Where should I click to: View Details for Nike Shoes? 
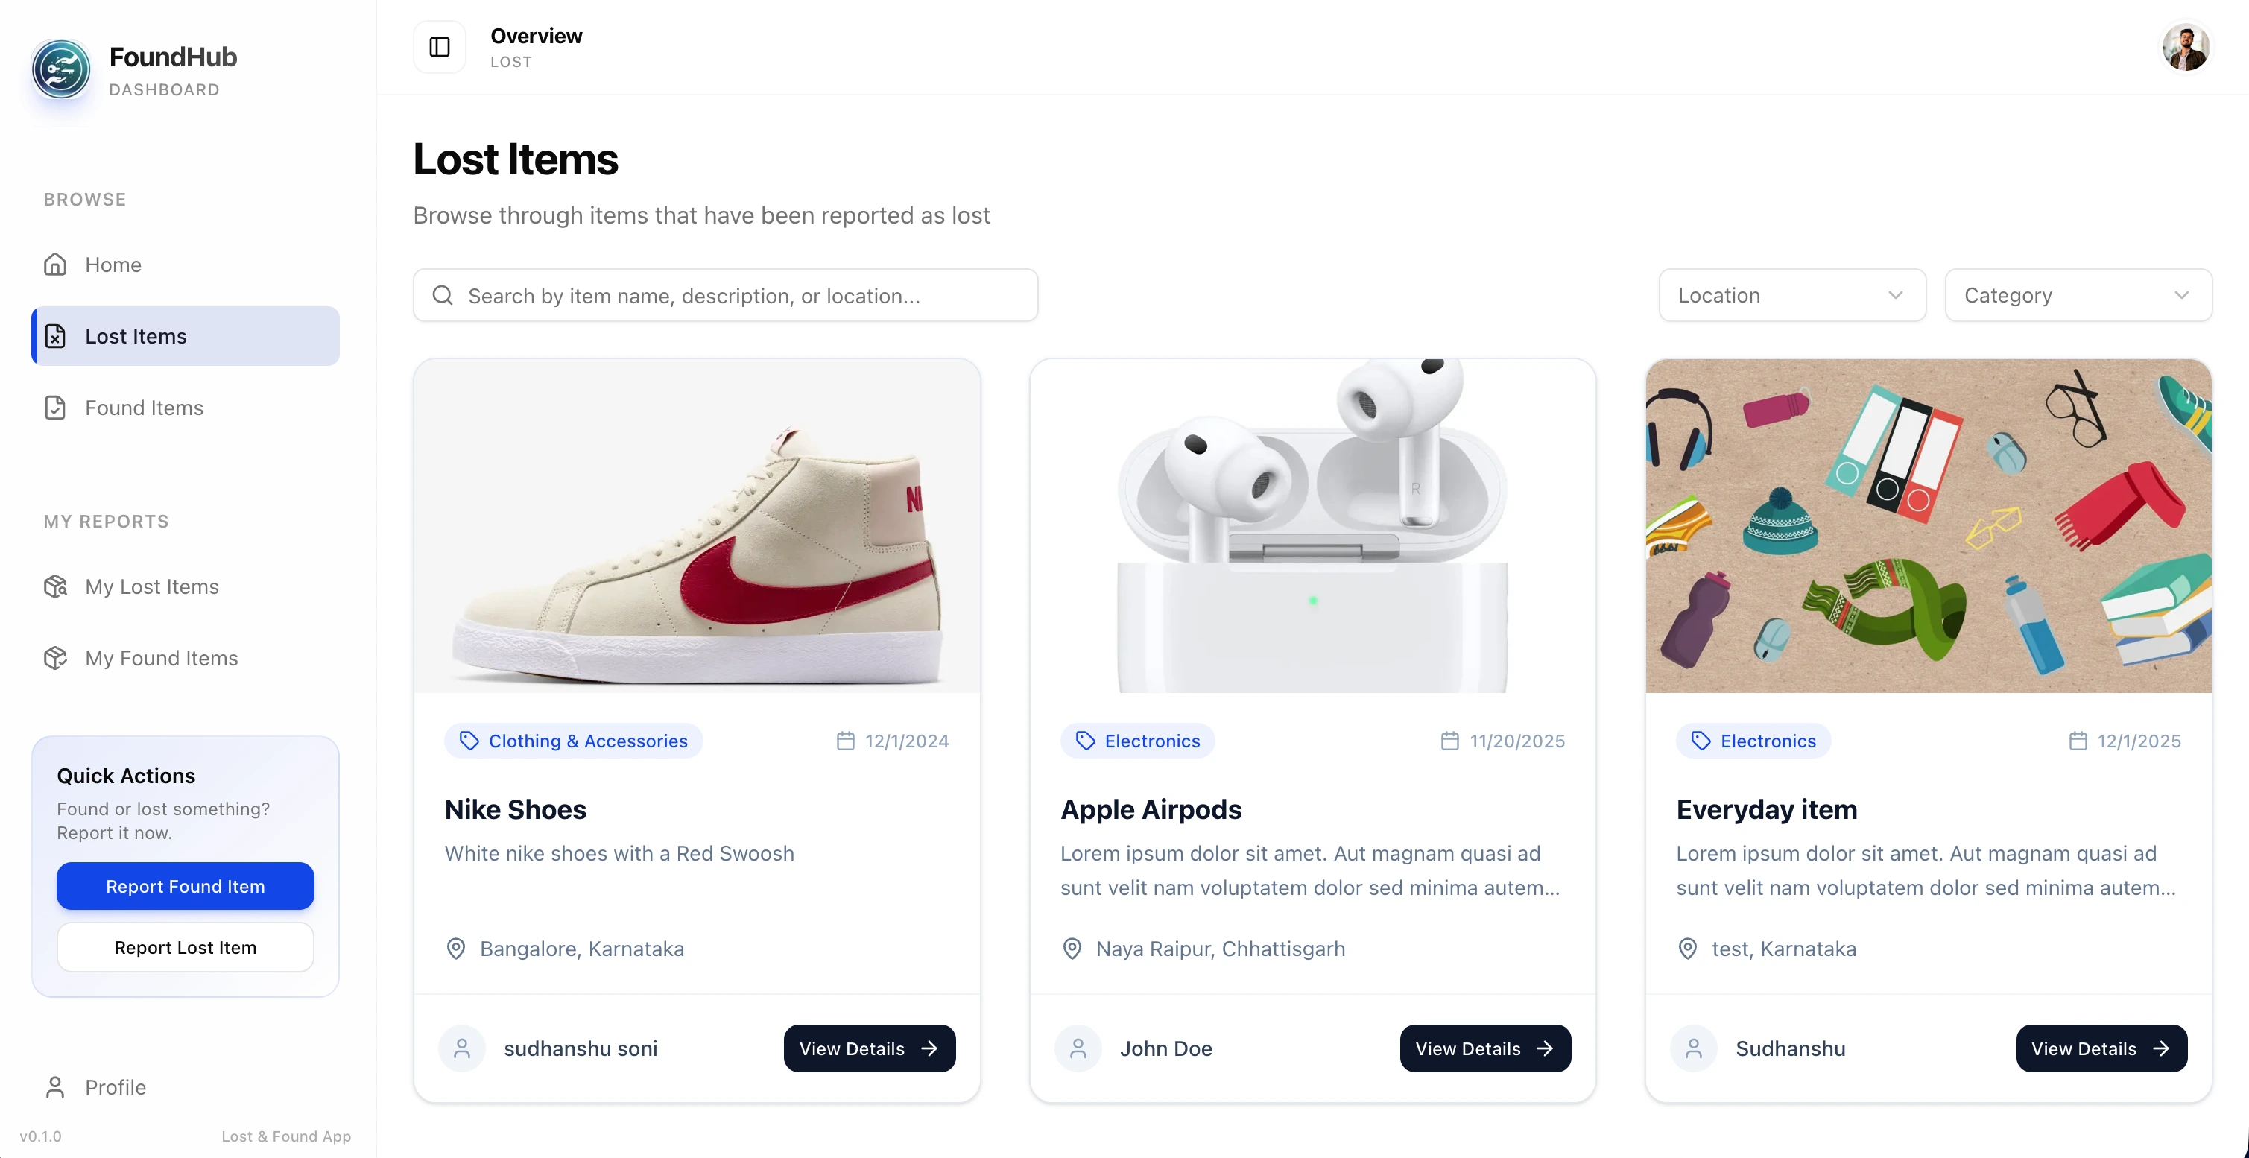coord(869,1049)
